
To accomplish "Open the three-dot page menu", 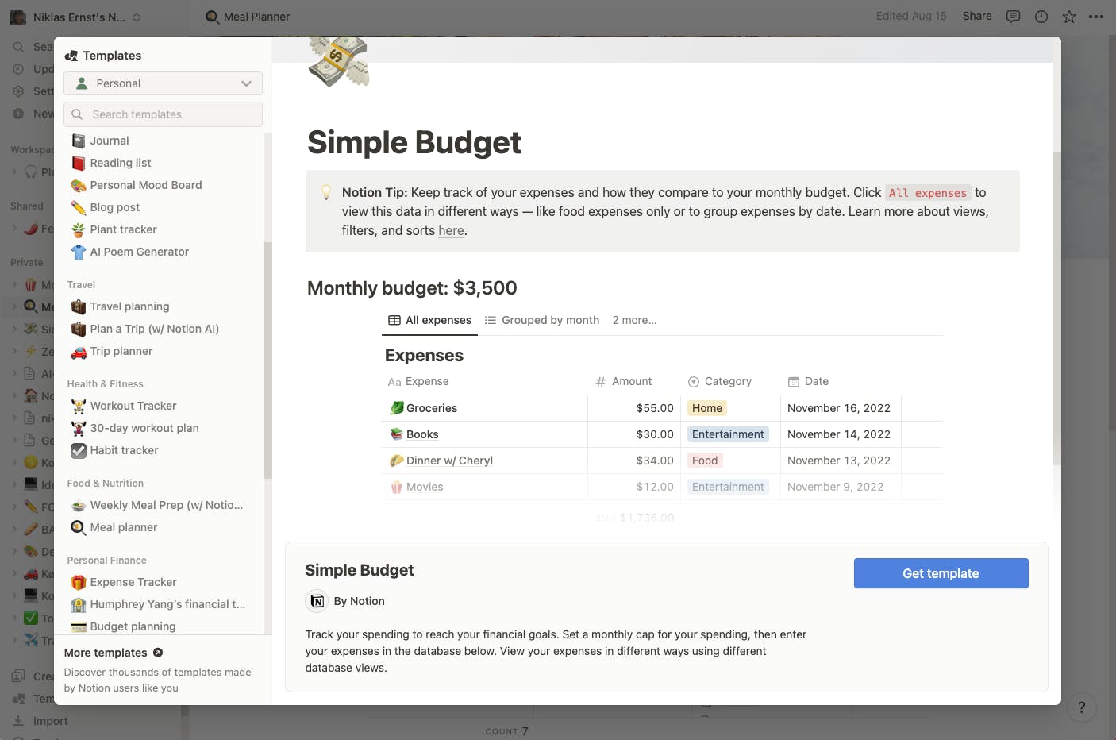I will [x=1096, y=17].
